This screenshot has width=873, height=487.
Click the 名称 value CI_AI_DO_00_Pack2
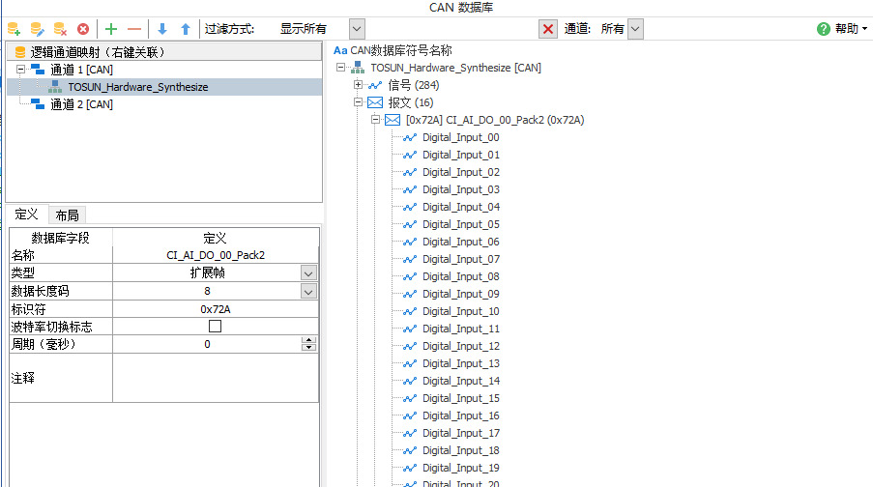216,255
